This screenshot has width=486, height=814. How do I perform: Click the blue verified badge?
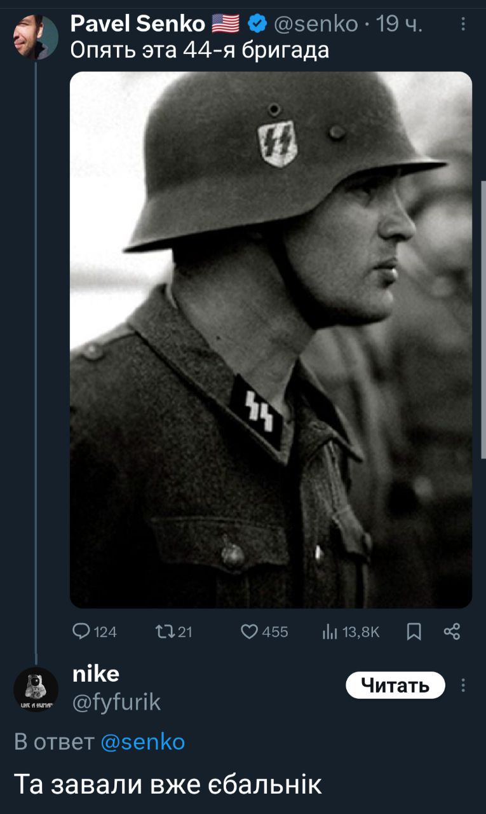(257, 24)
